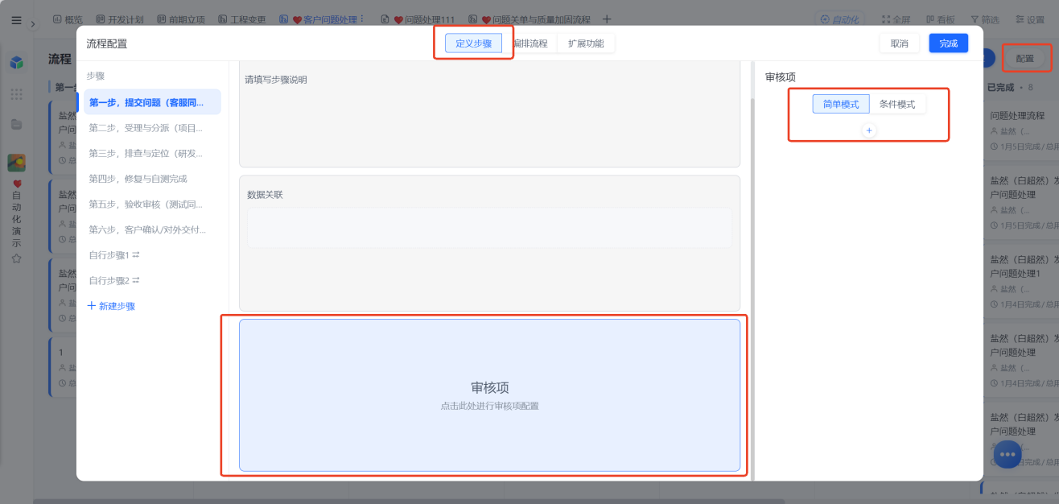
Task: Select step 第三步，排查与定位
Action: coord(152,153)
